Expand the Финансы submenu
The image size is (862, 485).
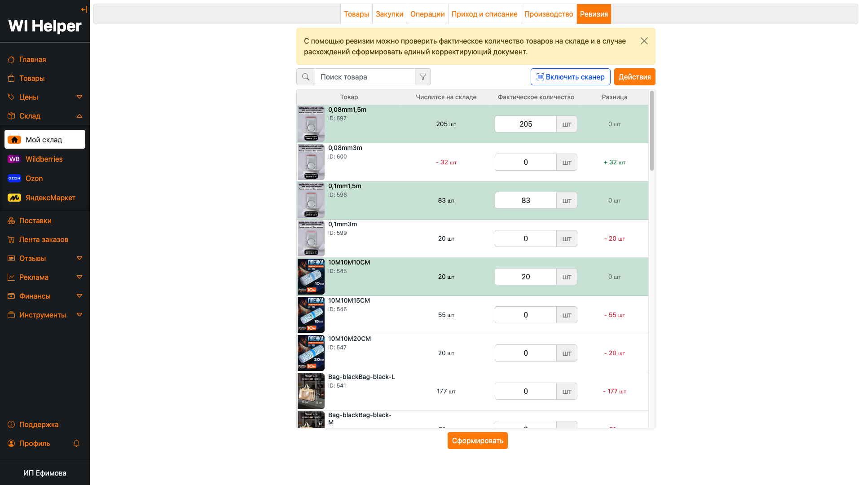(79, 296)
